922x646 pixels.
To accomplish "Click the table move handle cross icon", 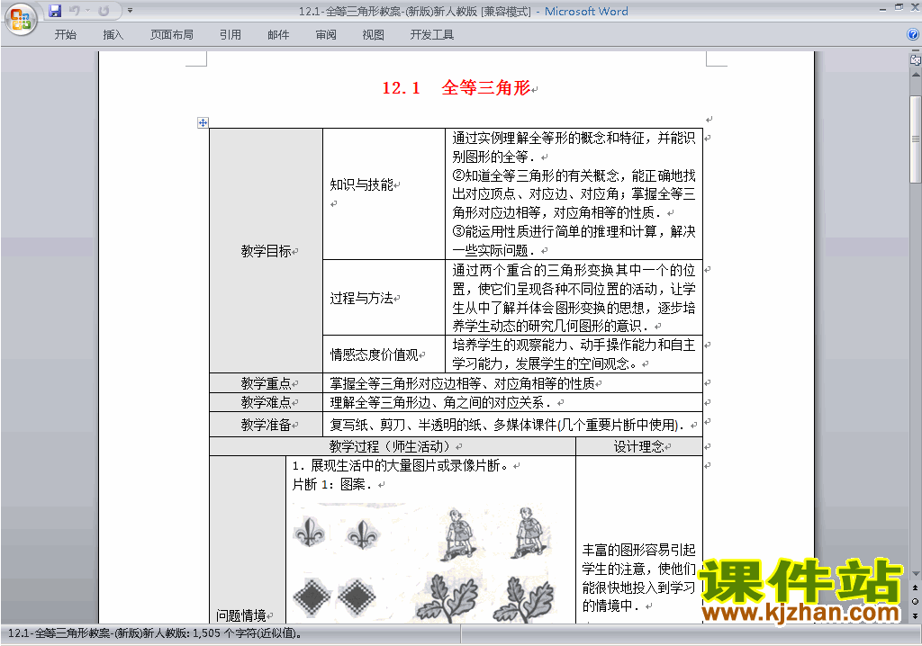I will (203, 122).
